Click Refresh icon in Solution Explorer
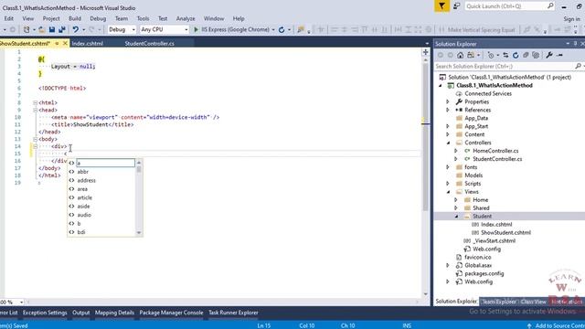Image resolution: width=585 pixels, height=329 pixels. point(516,55)
